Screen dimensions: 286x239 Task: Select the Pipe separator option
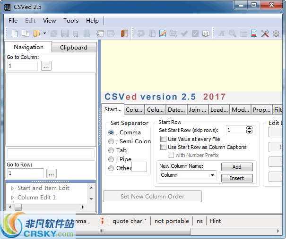111,159
